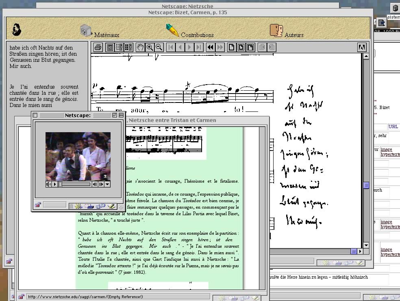Select the Zoom In magnifier tool
The width and height of the screenshot is (400, 301).
coord(150,47)
